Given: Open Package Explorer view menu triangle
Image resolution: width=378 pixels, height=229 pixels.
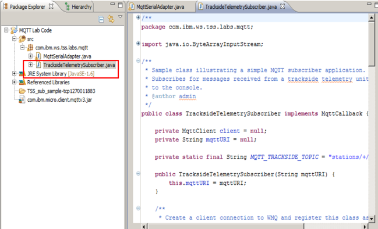Looking at the screenshot, I should (120, 17).
